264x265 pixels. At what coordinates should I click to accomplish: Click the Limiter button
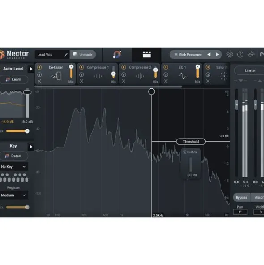249,70
